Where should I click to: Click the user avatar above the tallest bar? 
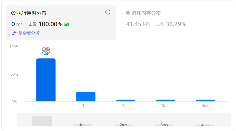tap(46, 51)
